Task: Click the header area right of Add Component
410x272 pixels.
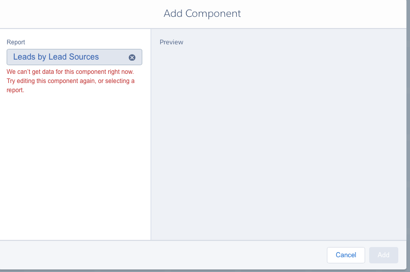Action: coord(326,14)
